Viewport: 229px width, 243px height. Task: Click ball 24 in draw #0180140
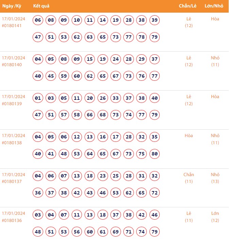116,59
